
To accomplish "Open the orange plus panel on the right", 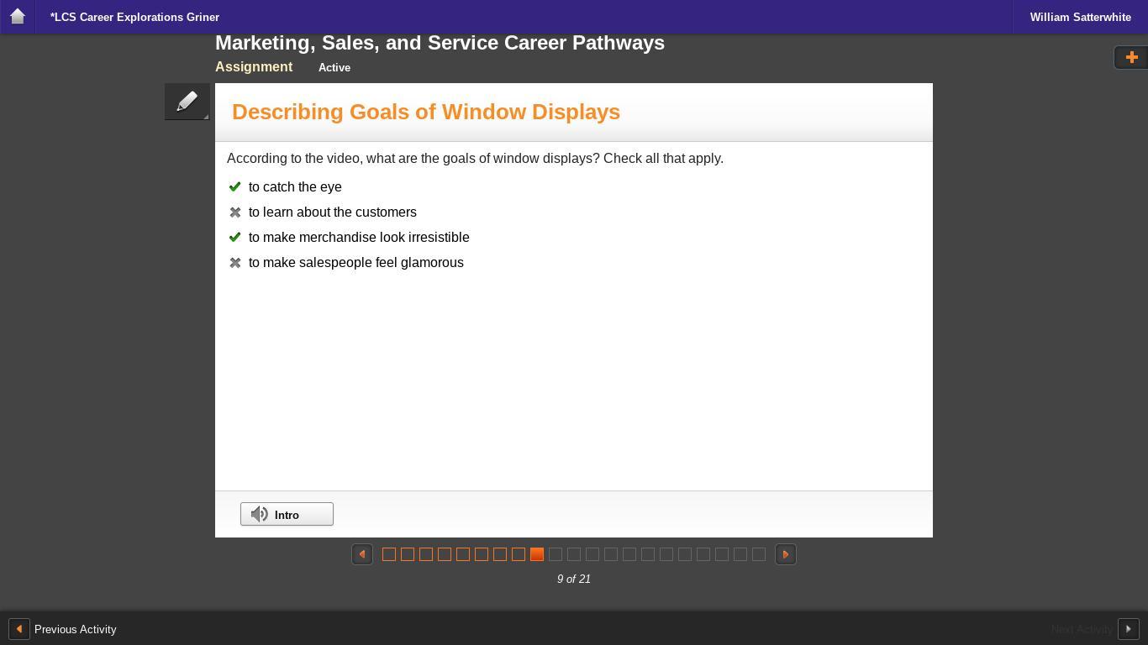I will coord(1131,57).
